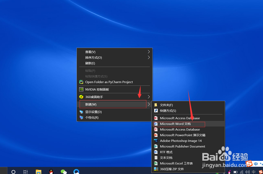Click the Microsoft Publisher Document icon
This screenshot has width=263, height=174.
click(x=156, y=146)
